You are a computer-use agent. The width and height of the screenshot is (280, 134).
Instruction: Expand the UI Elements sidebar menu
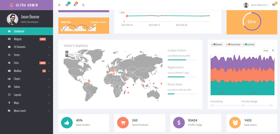point(26,47)
